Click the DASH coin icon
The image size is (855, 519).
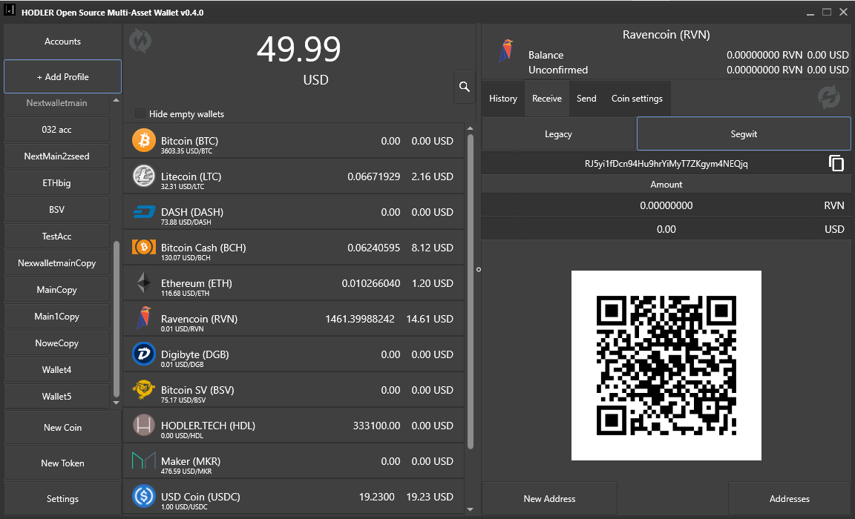tap(144, 212)
